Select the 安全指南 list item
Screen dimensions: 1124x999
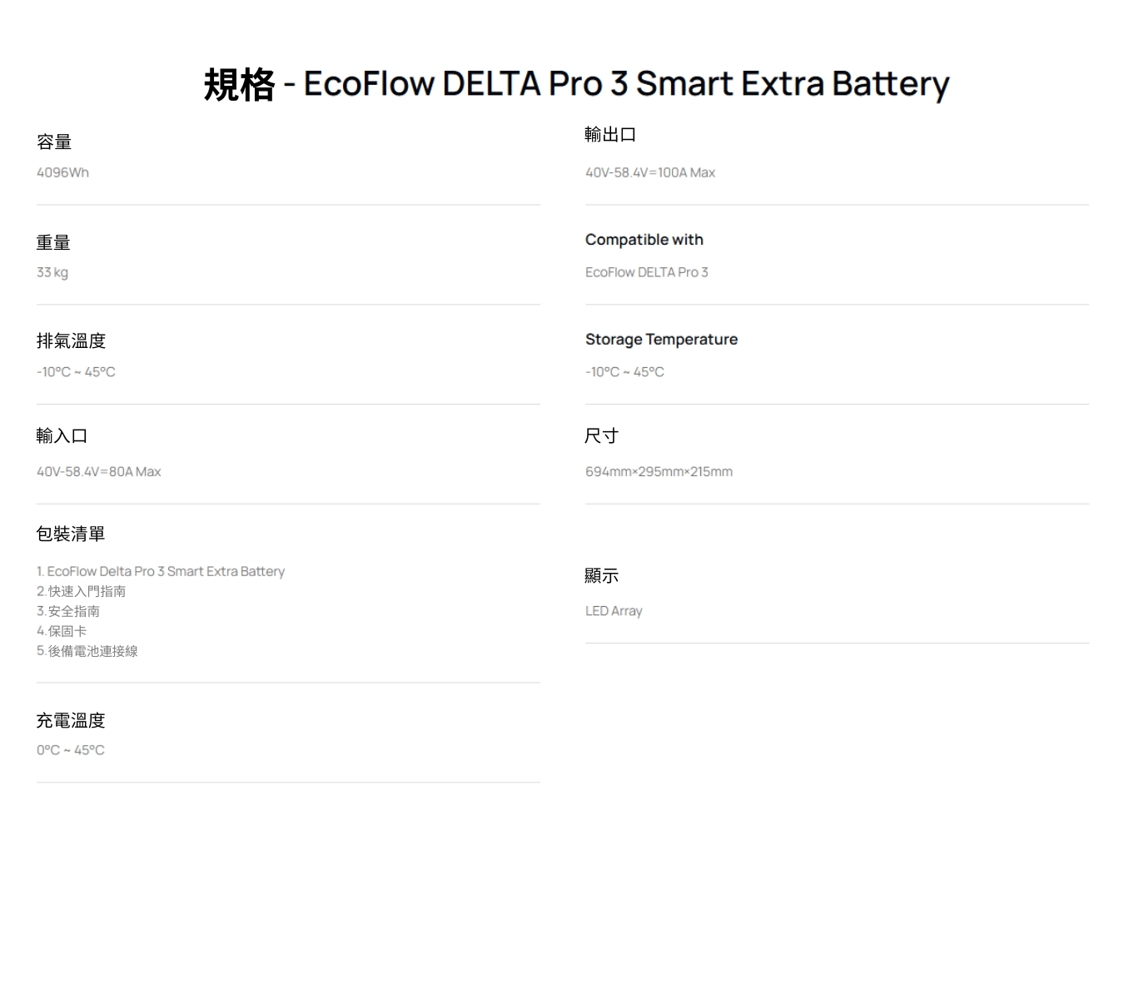point(73,611)
